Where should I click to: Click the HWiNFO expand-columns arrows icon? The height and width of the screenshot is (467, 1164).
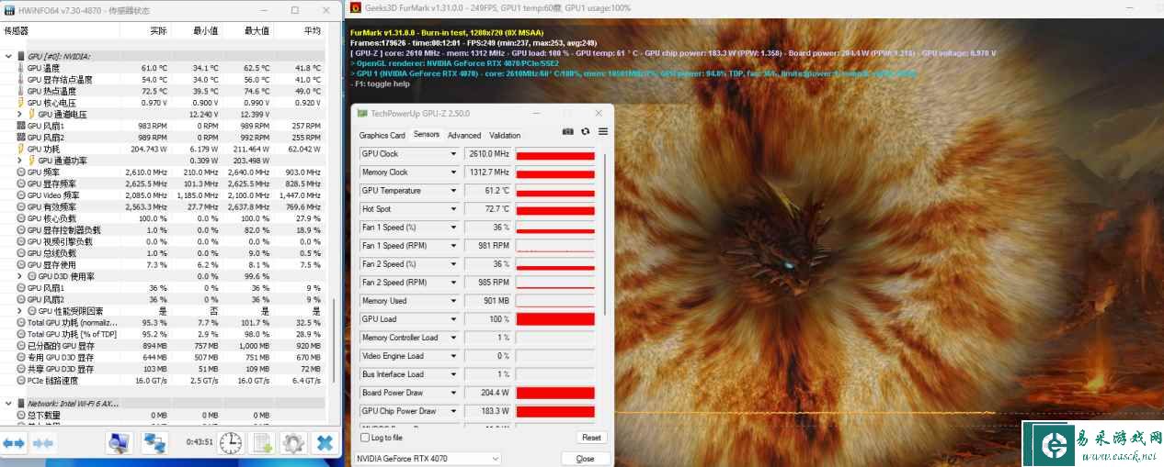14,443
